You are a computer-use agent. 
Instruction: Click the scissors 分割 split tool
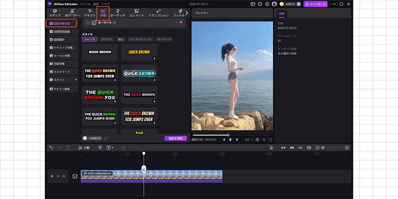point(84,147)
